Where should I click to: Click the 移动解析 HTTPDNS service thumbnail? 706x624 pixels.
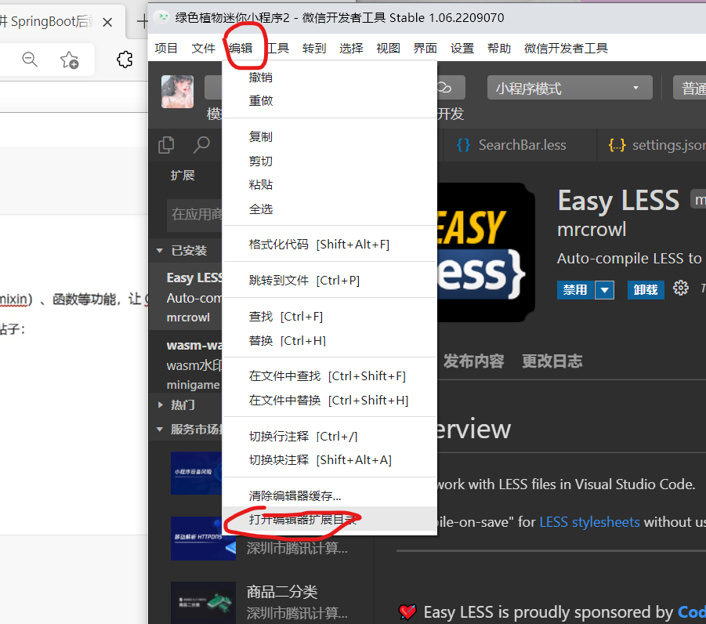point(203,539)
